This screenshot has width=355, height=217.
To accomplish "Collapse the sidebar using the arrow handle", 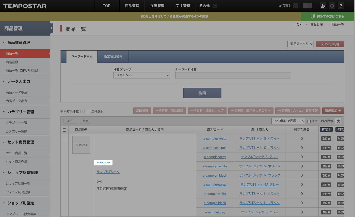I will 52,28.
